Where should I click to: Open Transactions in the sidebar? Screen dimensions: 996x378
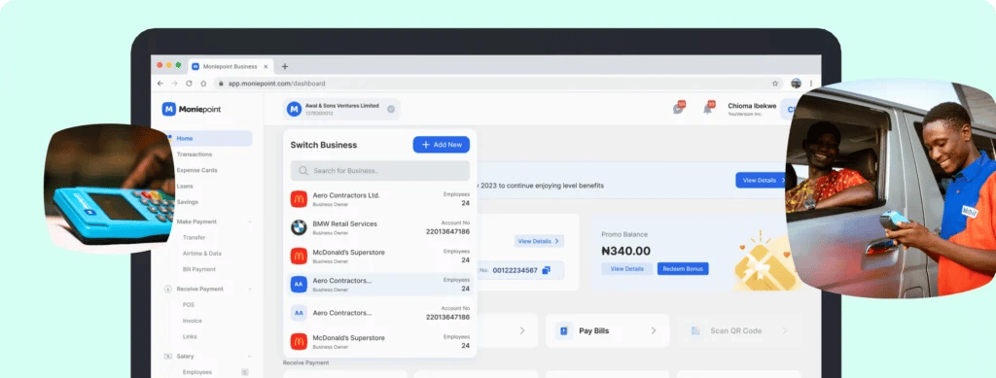[195, 155]
